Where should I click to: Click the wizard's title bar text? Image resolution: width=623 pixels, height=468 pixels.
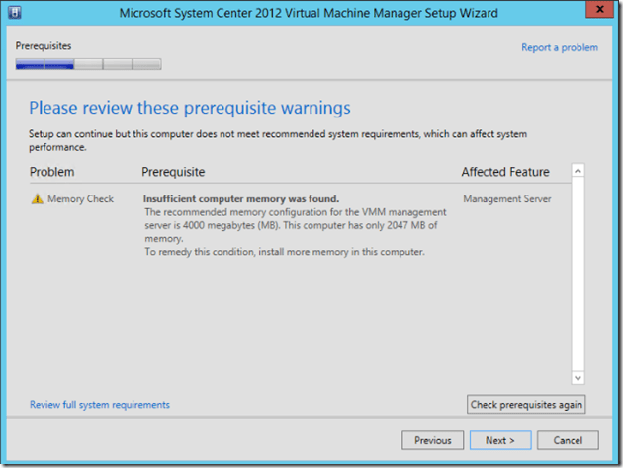point(309,13)
